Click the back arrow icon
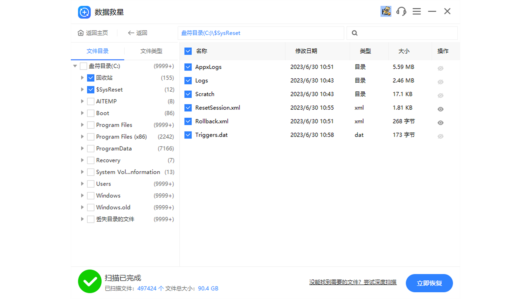Image resolution: width=531 pixels, height=299 pixels. (x=131, y=33)
